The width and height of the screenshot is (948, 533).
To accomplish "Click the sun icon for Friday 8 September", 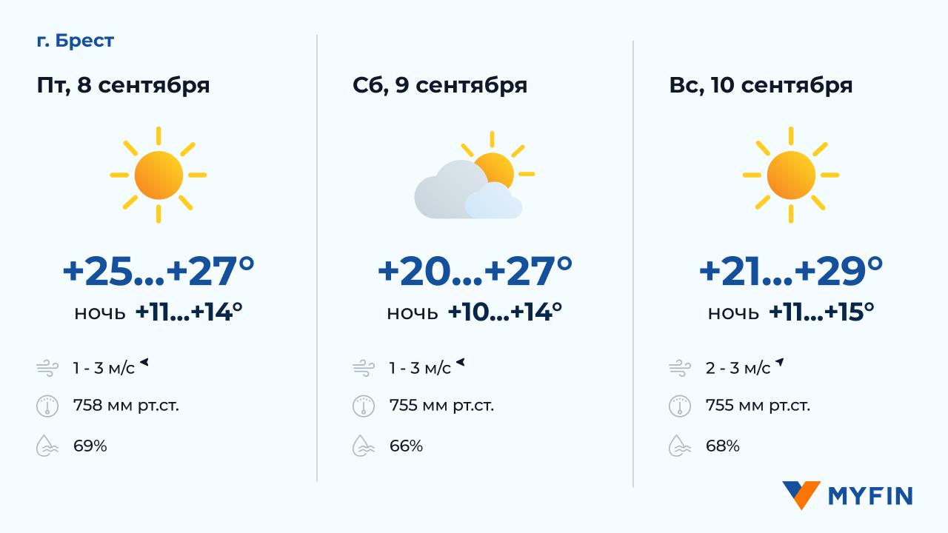I will pyautogui.click(x=158, y=175).
